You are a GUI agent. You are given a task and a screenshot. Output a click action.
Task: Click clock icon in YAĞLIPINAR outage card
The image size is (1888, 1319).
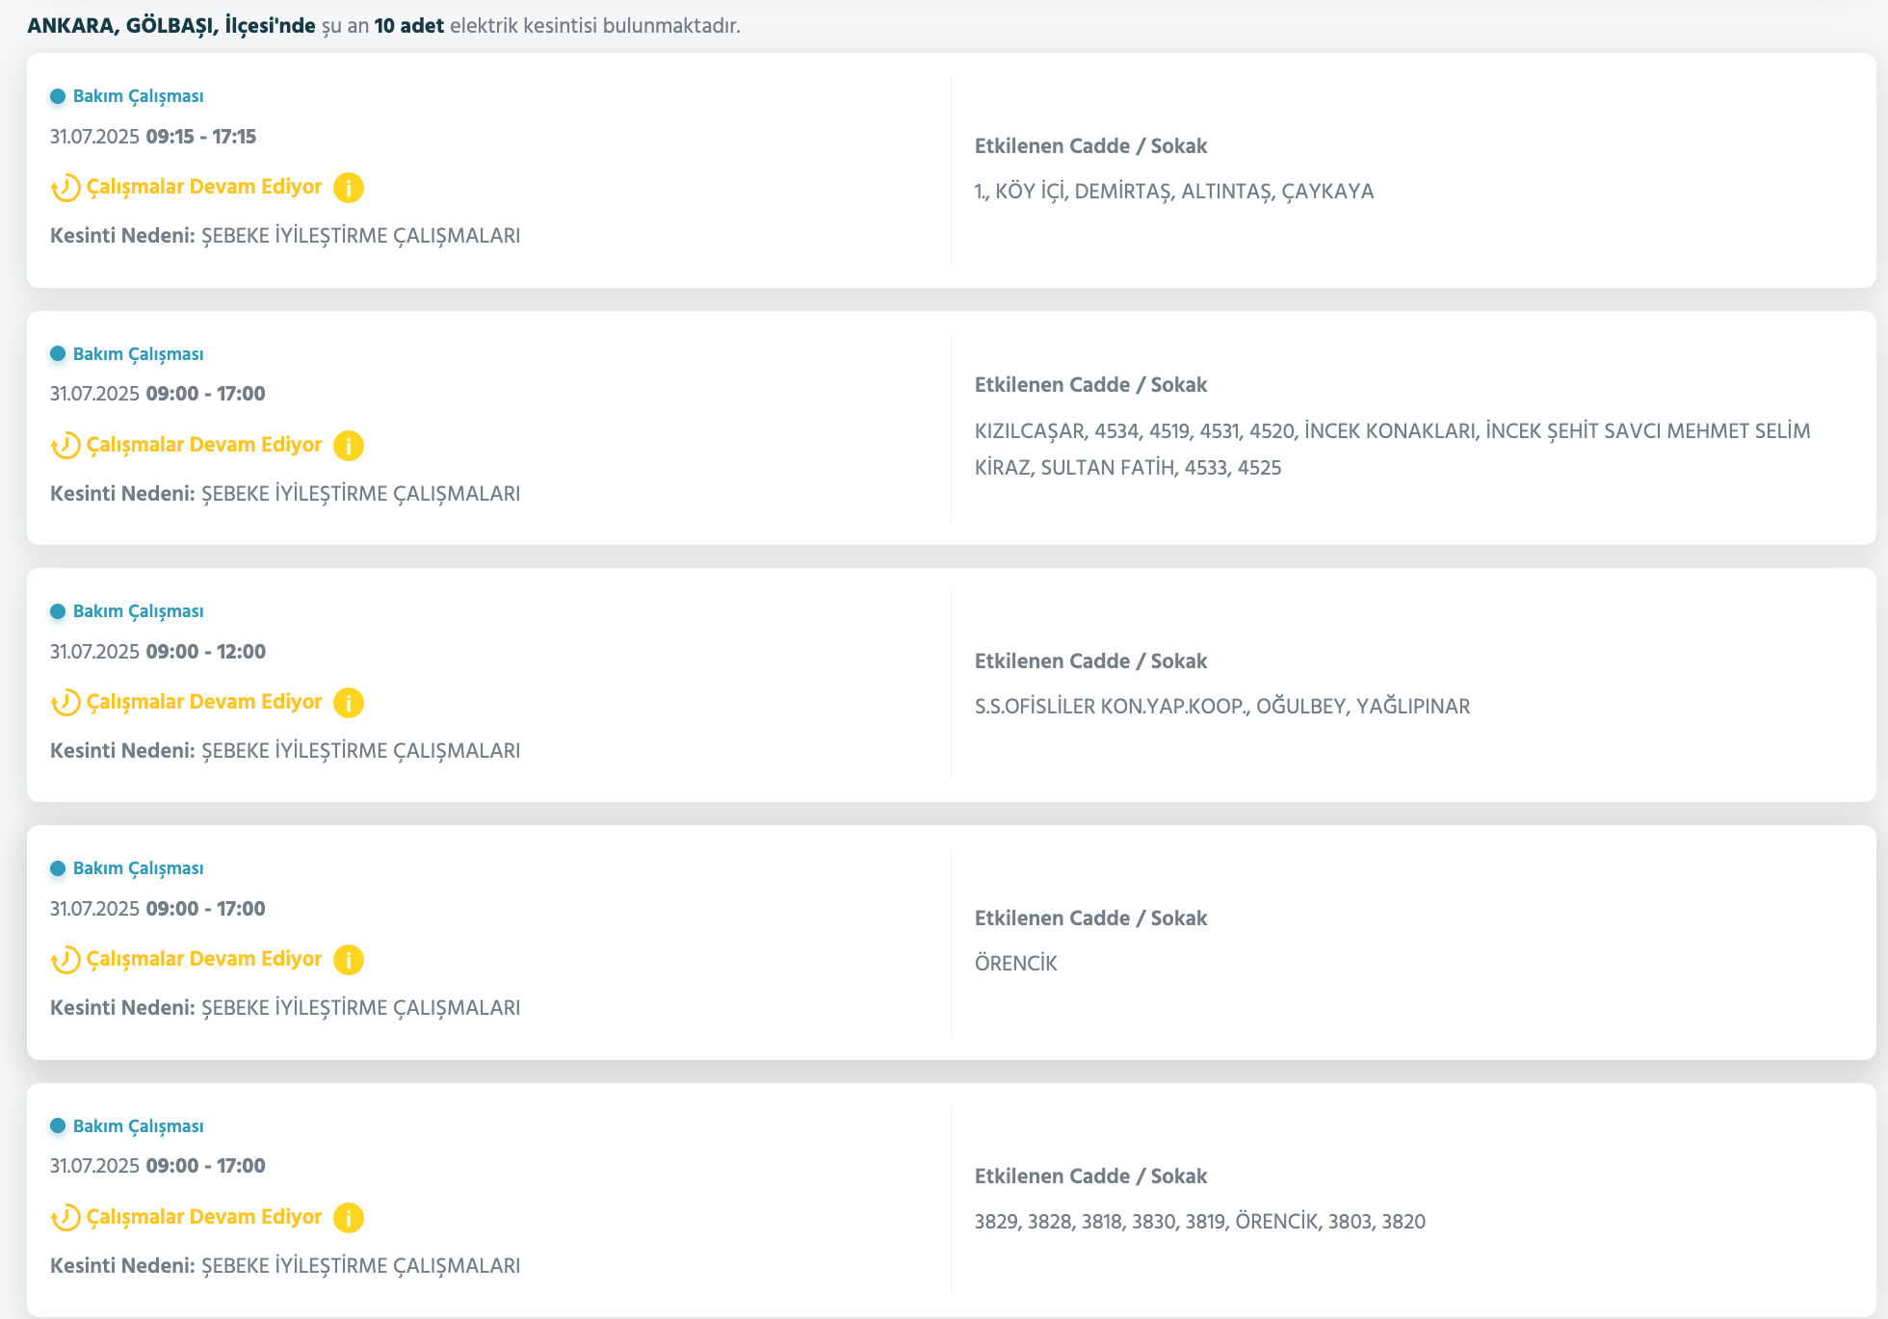point(66,703)
